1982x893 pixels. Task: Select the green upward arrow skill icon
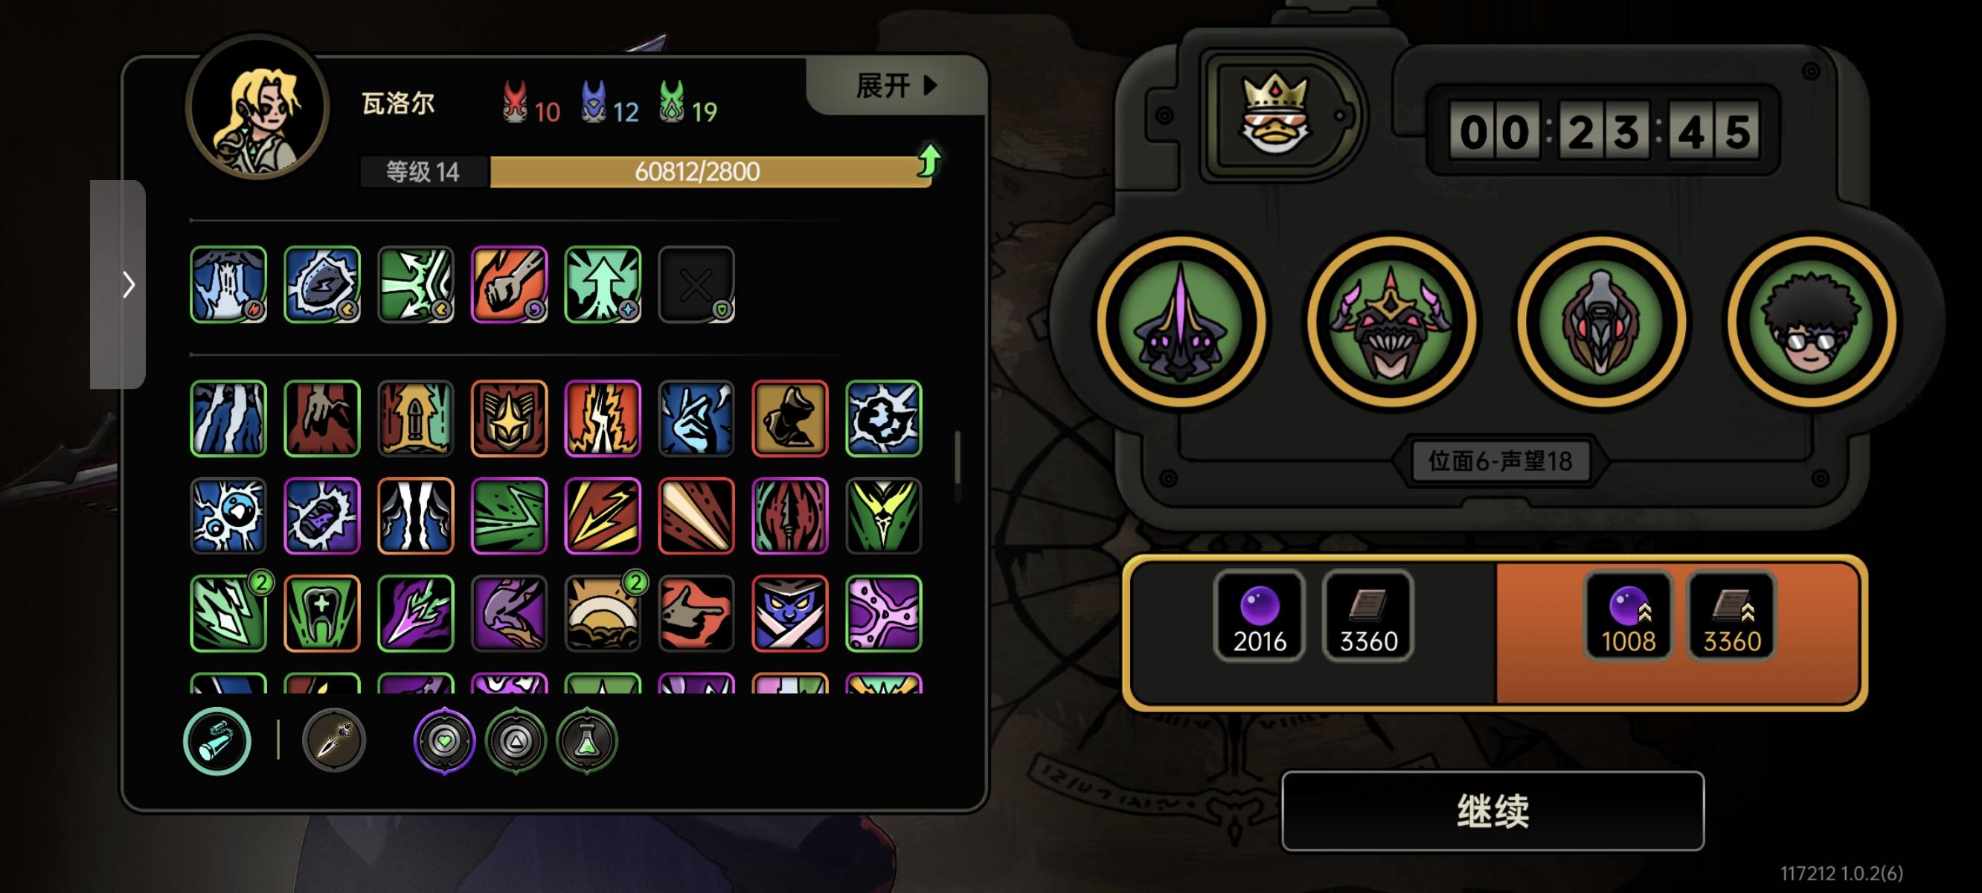pyautogui.click(x=603, y=284)
